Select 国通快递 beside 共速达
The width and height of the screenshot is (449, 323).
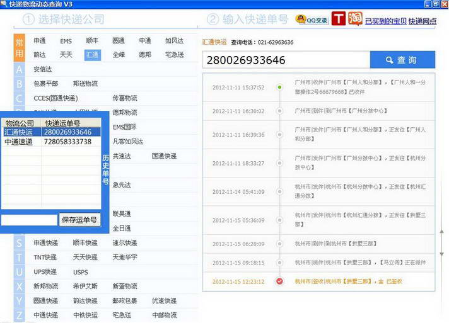tap(164, 156)
